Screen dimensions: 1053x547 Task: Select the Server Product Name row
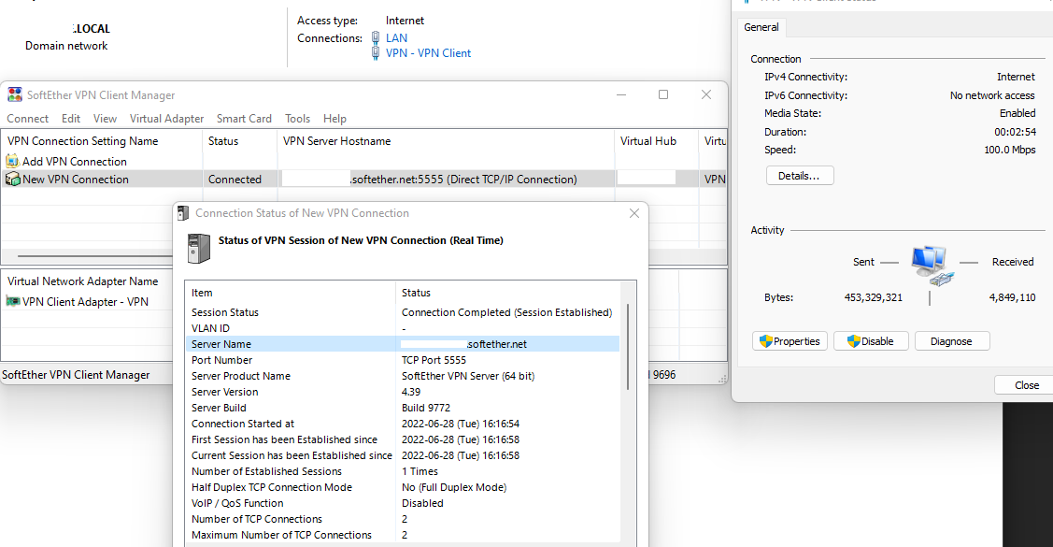(x=403, y=376)
